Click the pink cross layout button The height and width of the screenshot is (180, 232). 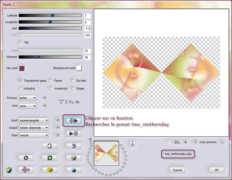26,170
